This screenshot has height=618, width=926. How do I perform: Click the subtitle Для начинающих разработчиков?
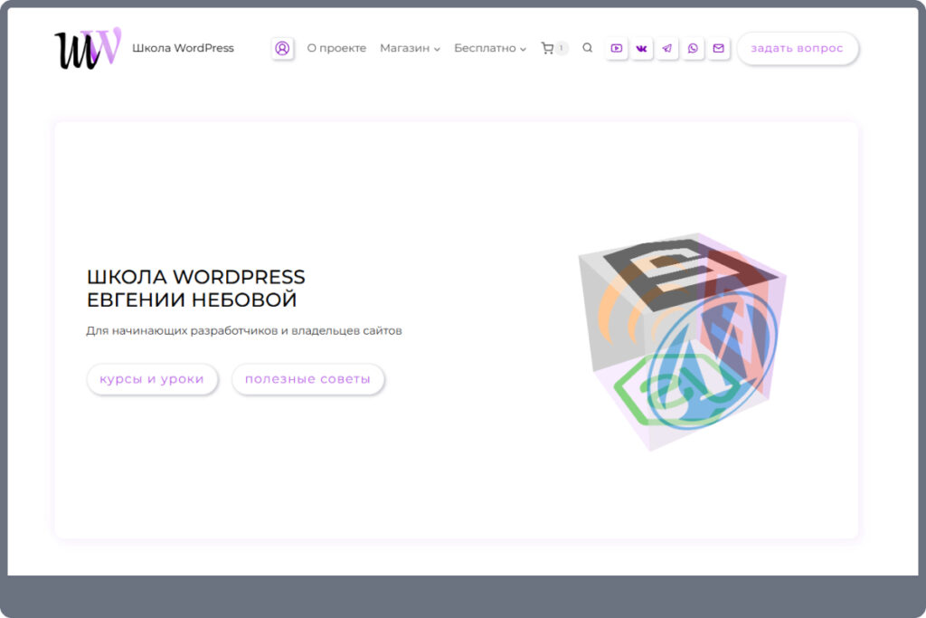(x=244, y=331)
